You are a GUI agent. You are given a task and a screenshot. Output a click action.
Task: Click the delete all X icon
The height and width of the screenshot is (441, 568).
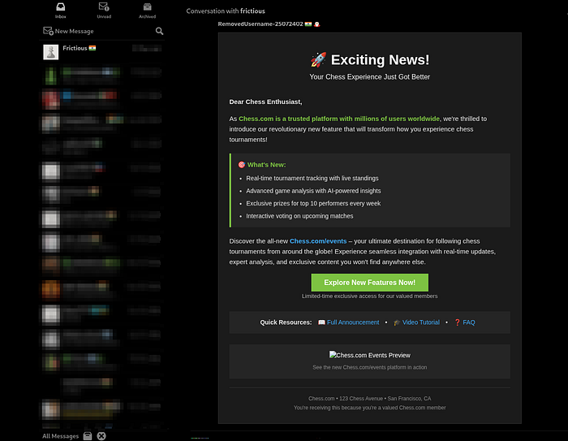pos(101,436)
